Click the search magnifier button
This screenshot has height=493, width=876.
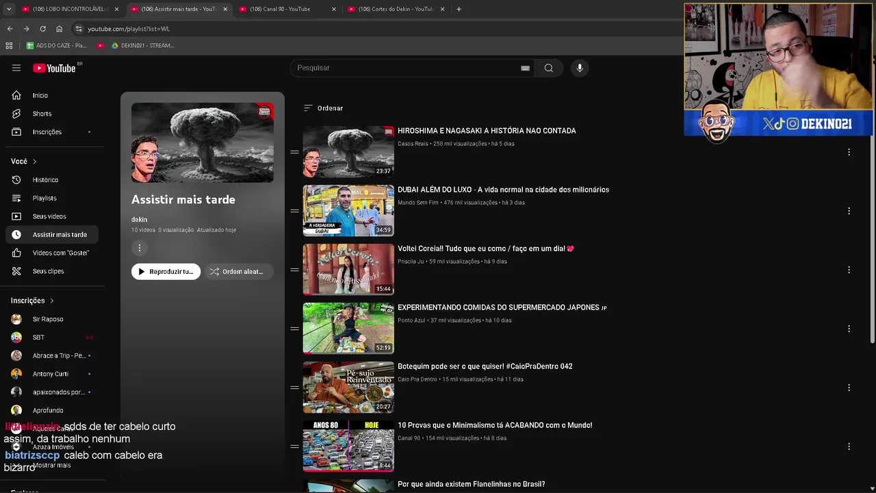click(548, 68)
